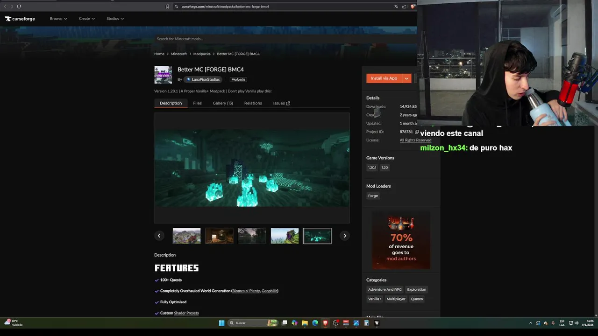The height and width of the screenshot is (336, 598).
Task: Open the Windows Start menu
Action: [x=221, y=323]
